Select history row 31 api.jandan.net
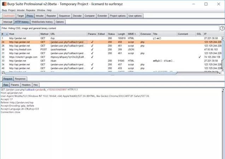The height and width of the screenshot is (159, 225). (x=111, y=53)
